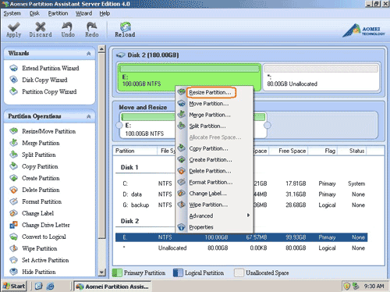Open the Wizard menu
Viewport: 390px width, 292px height.
83,13
